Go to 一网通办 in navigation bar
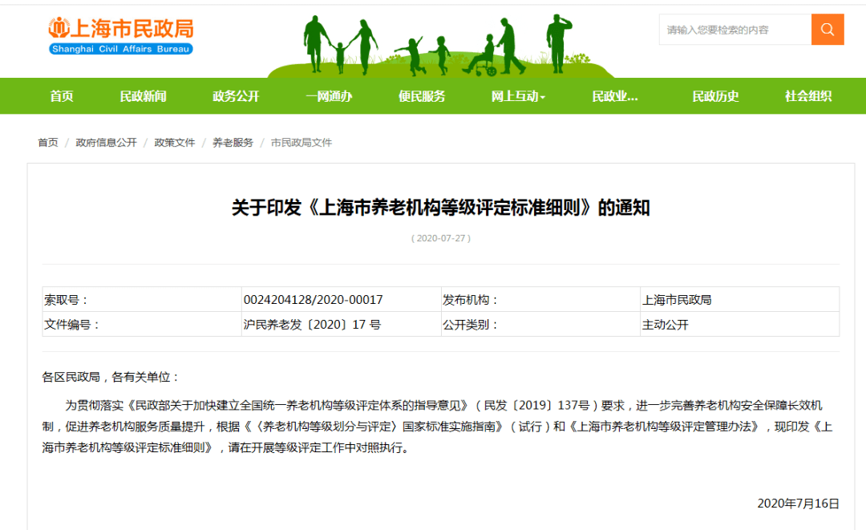The image size is (866, 530). click(x=329, y=96)
